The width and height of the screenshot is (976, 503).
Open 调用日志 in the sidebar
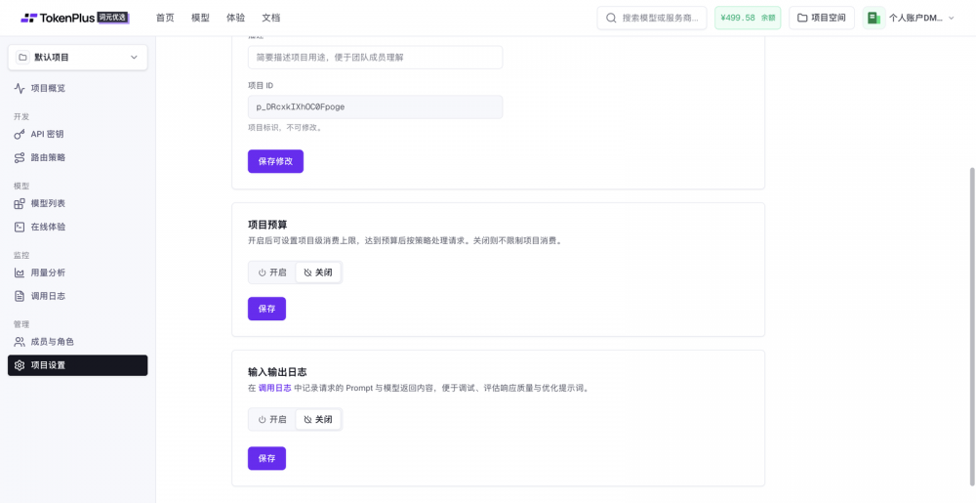[78, 296]
